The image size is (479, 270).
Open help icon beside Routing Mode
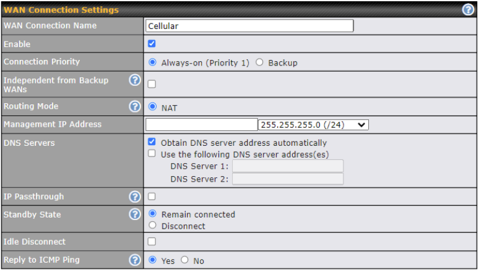click(134, 106)
